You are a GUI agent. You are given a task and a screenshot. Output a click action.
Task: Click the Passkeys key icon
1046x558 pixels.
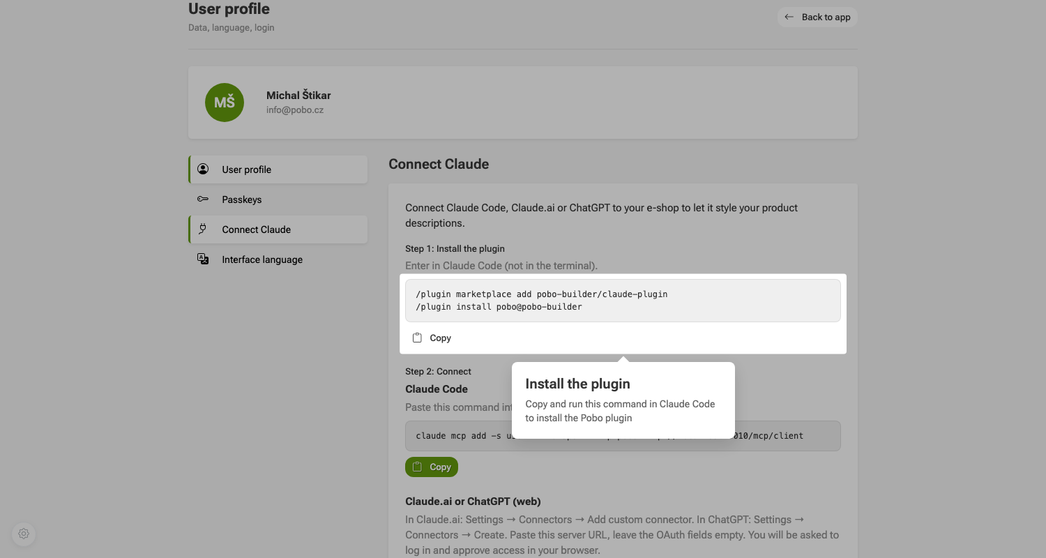coord(203,199)
